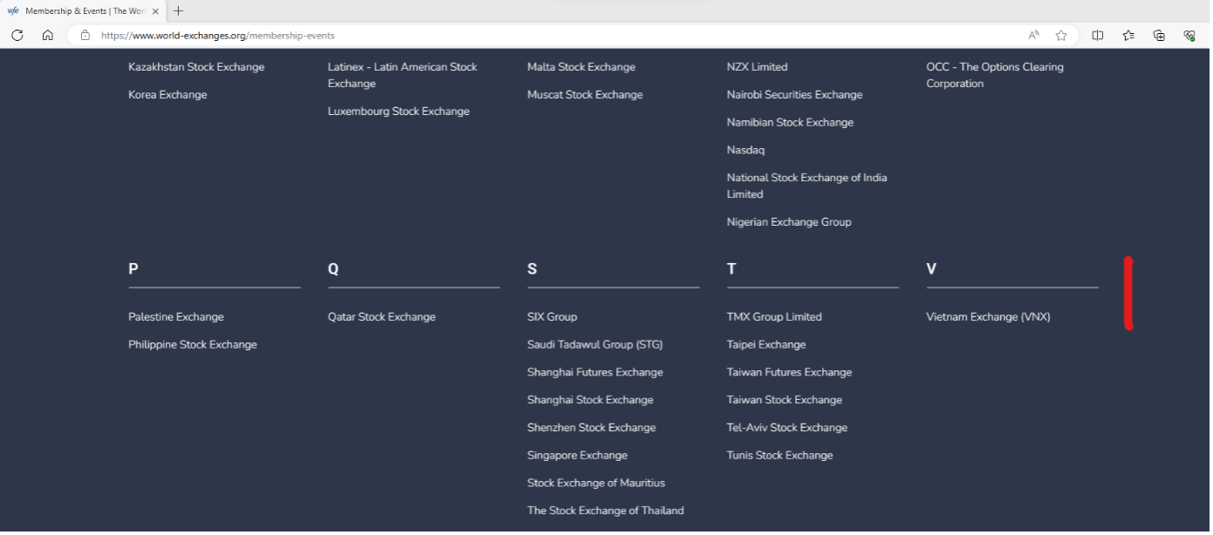Open National Stock Exchange of India Limited

click(x=807, y=186)
